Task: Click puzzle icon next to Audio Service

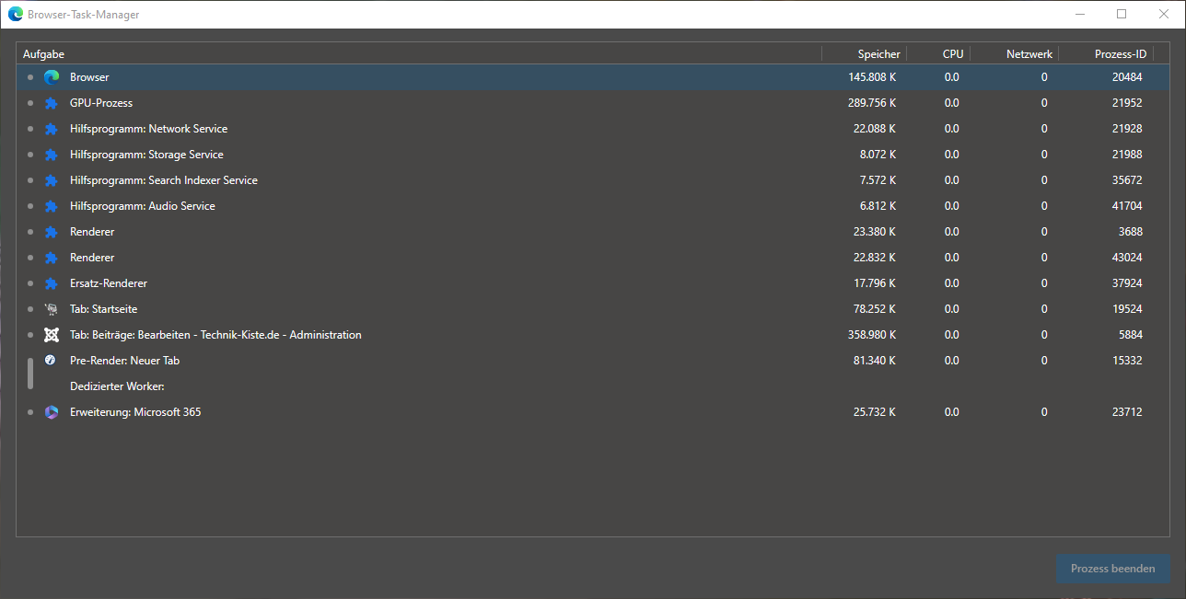Action: pyautogui.click(x=52, y=206)
